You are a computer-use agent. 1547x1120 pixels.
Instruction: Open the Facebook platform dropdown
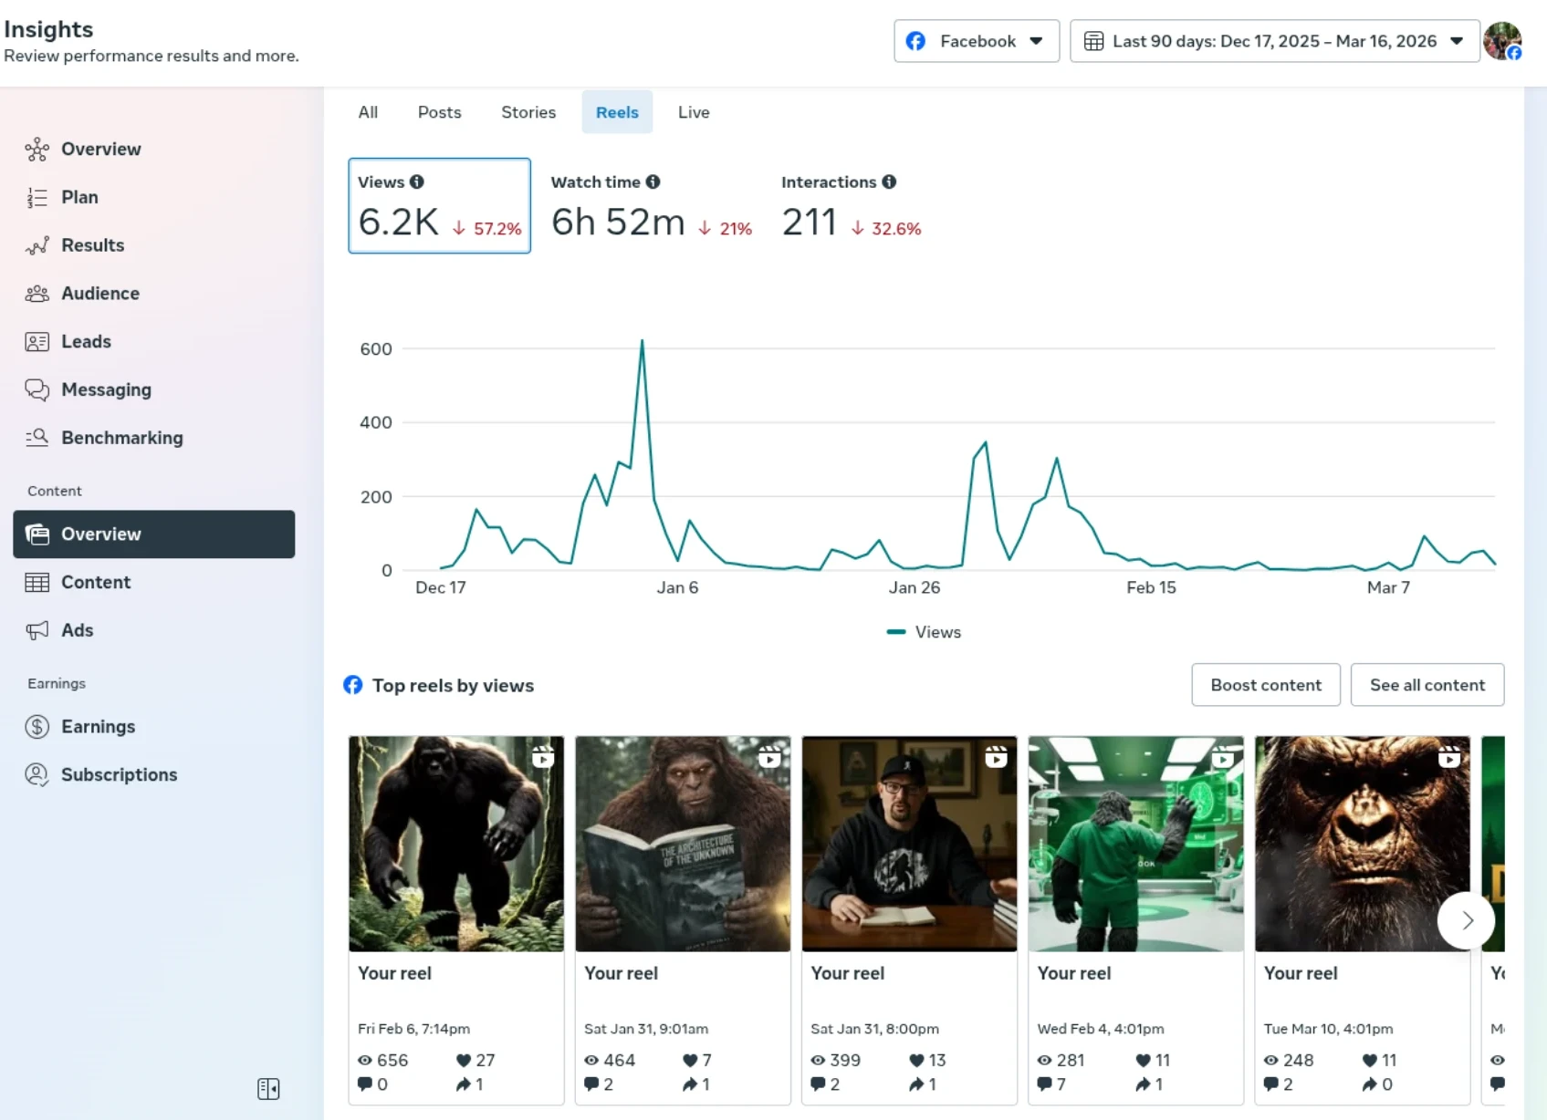[x=976, y=41]
